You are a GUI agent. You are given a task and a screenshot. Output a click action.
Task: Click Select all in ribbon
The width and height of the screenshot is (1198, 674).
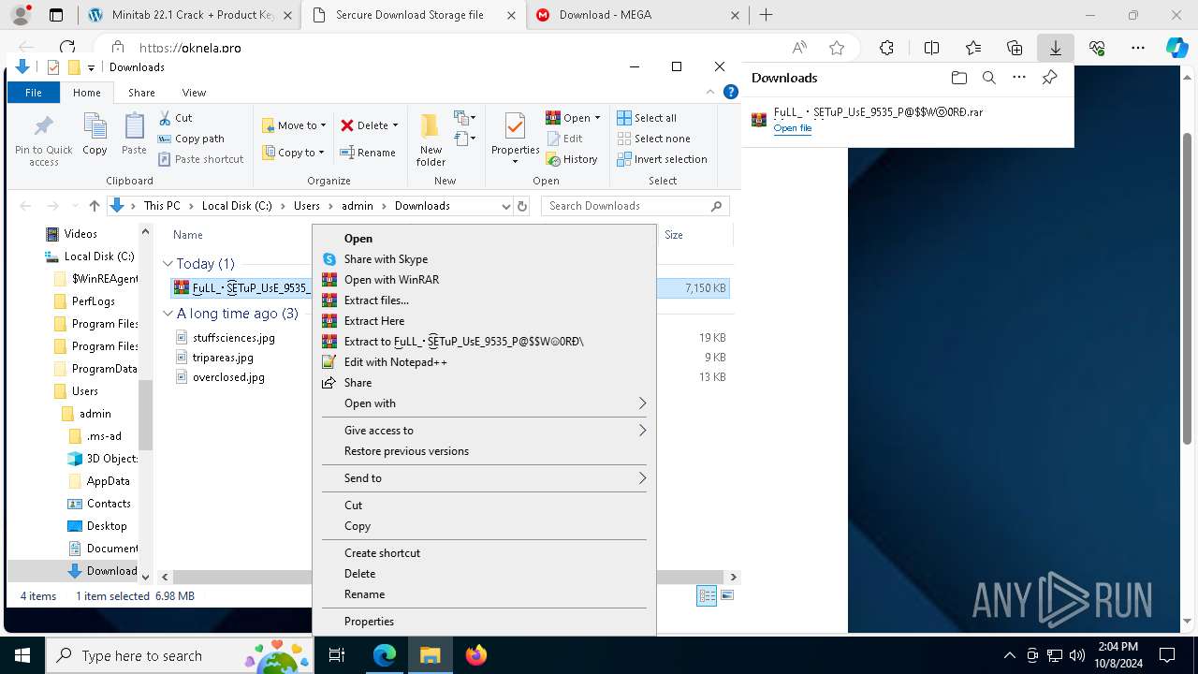click(x=647, y=118)
